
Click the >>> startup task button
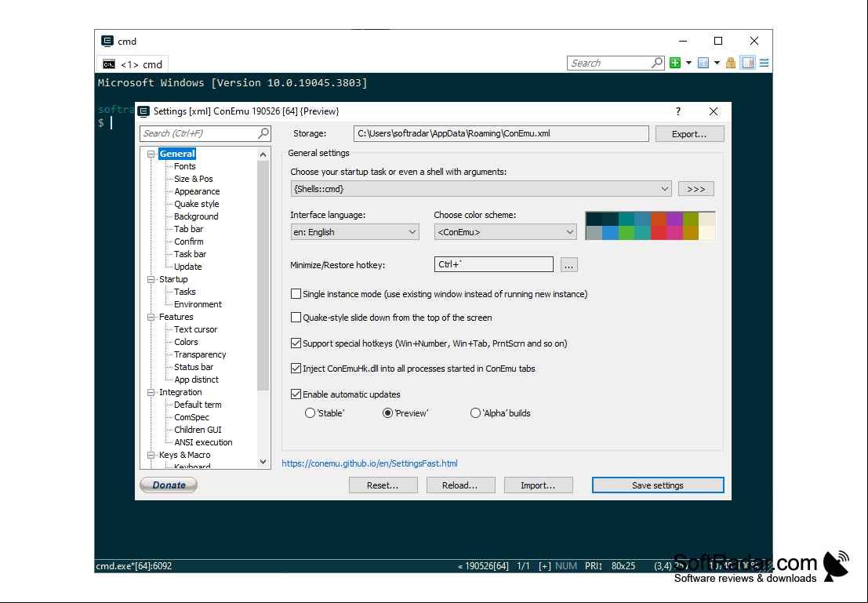pyautogui.click(x=695, y=189)
